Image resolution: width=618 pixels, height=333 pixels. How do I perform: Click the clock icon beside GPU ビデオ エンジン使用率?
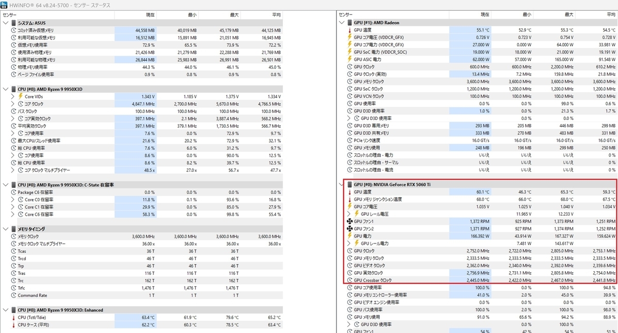pyautogui.click(x=350, y=303)
